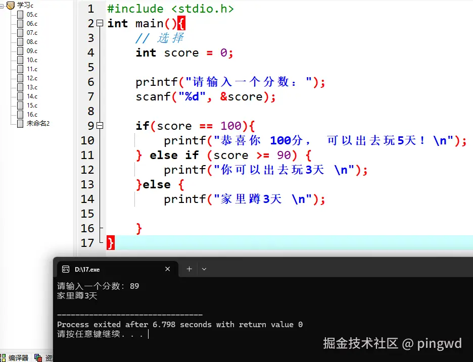Open the 编译器 bottom panel tab
The height and width of the screenshot is (362, 473).
click(x=18, y=358)
